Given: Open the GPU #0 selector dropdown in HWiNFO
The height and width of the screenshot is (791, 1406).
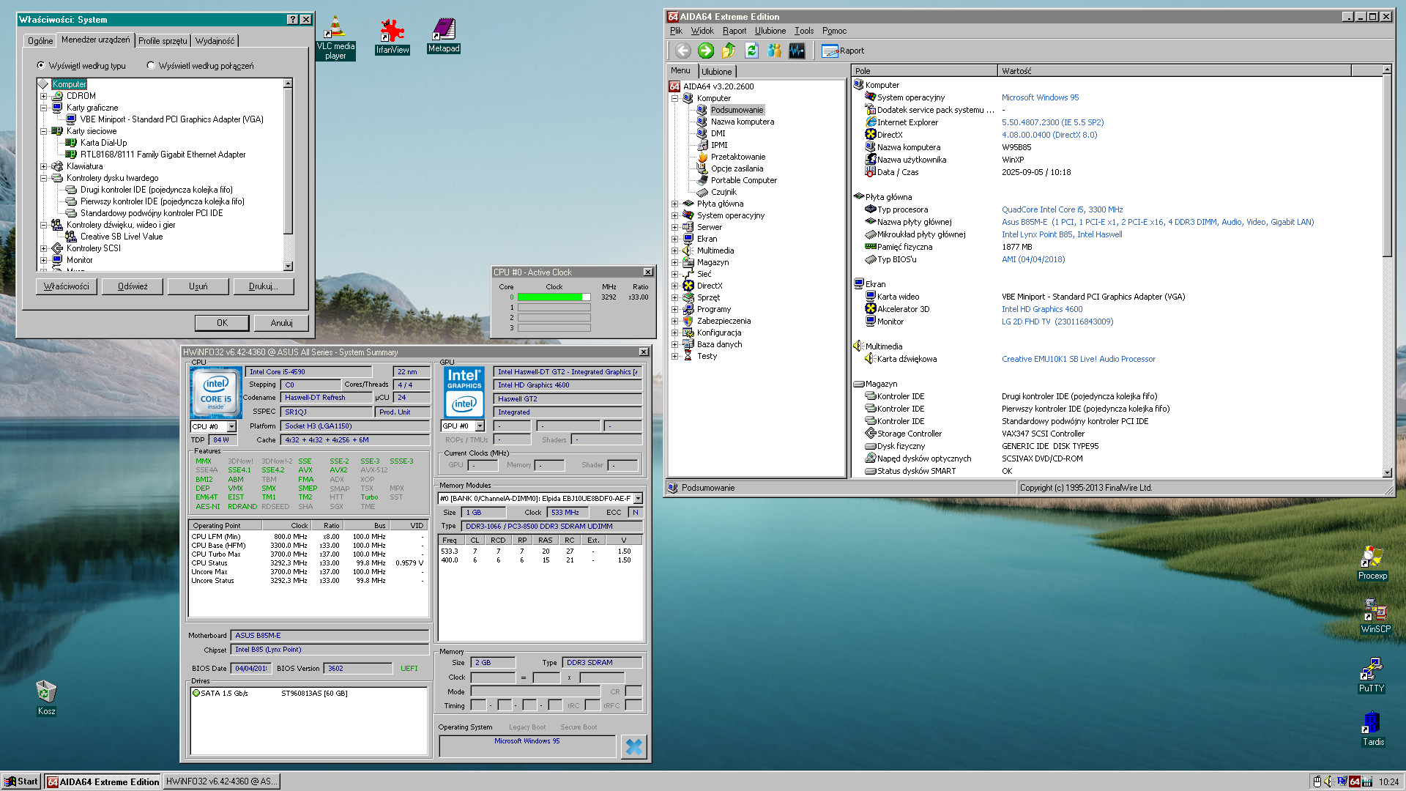Looking at the screenshot, I should click(480, 426).
